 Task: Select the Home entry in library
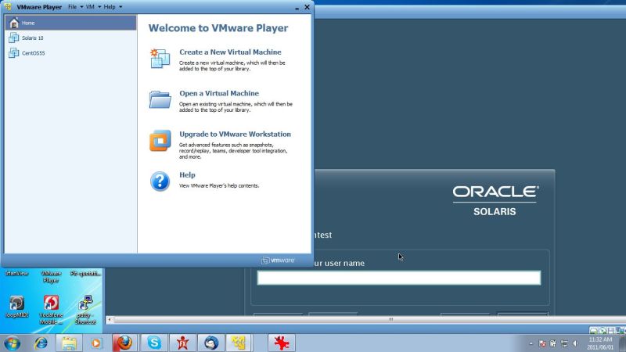(70, 23)
